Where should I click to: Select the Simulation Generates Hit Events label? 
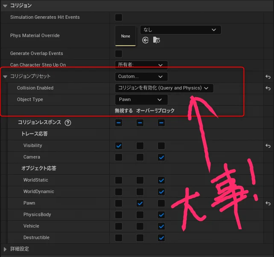coord(45,17)
